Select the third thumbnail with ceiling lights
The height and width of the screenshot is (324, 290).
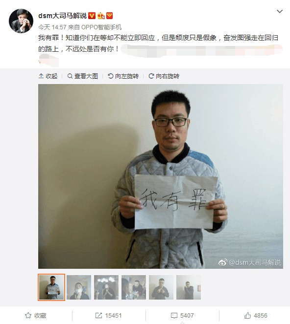tap(106, 287)
